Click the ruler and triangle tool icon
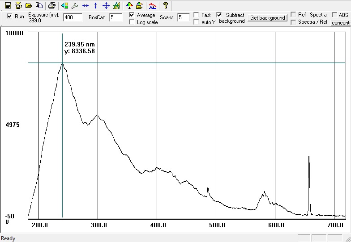The height and width of the screenshot is (242, 351). tap(116, 5)
